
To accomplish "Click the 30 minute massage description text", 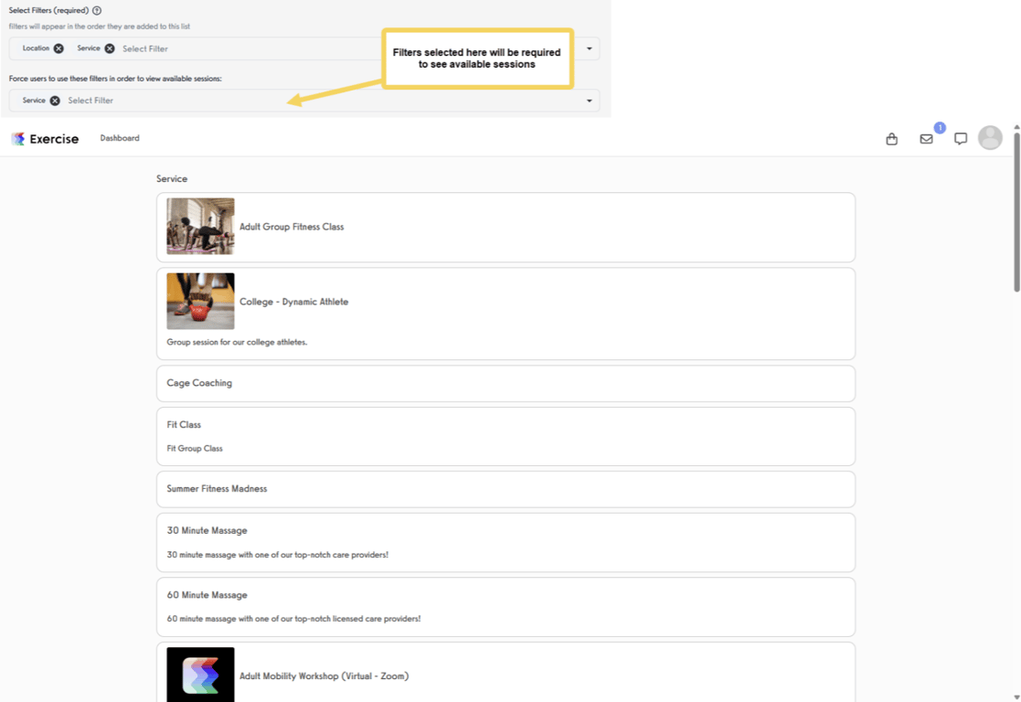I will pos(277,555).
